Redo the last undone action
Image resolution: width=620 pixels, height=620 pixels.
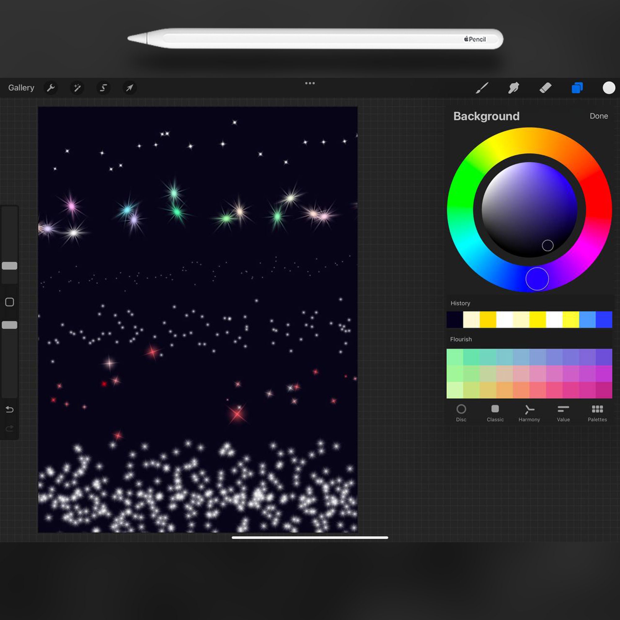10,428
